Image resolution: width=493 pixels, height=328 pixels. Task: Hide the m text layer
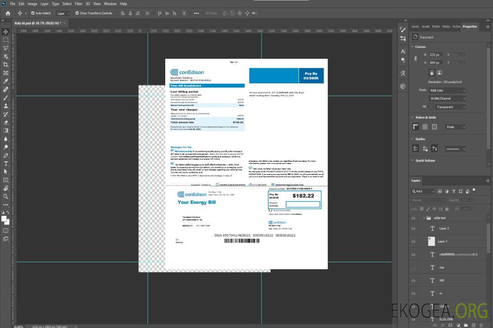tap(414, 293)
